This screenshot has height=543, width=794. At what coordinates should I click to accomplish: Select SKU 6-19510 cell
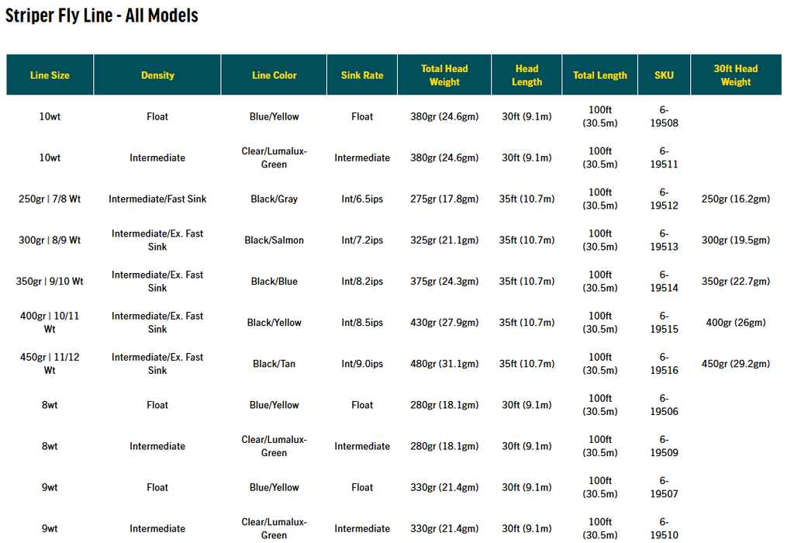(x=664, y=528)
